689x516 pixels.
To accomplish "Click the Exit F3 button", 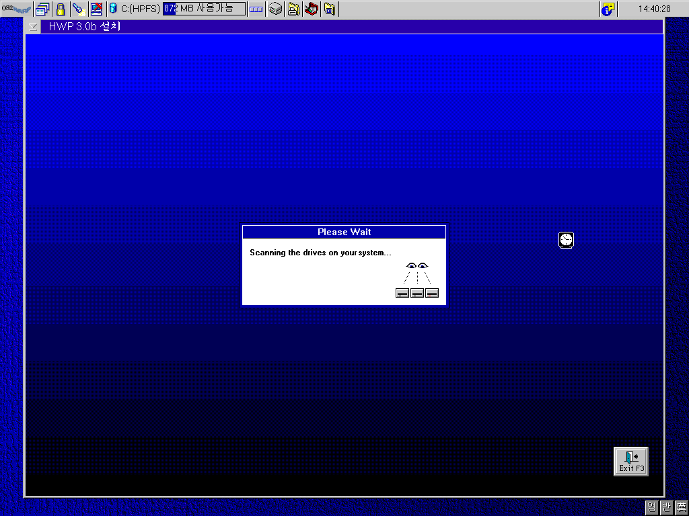I will 631,462.
